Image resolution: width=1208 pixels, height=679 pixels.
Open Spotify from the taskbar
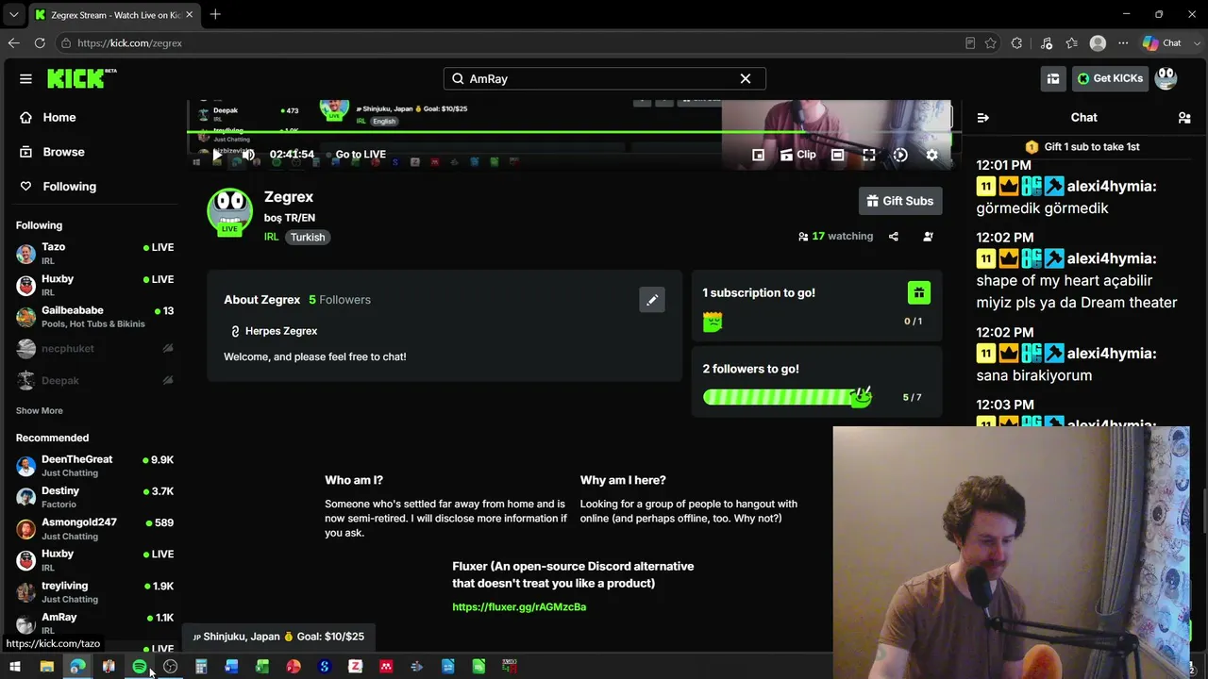[140, 667]
